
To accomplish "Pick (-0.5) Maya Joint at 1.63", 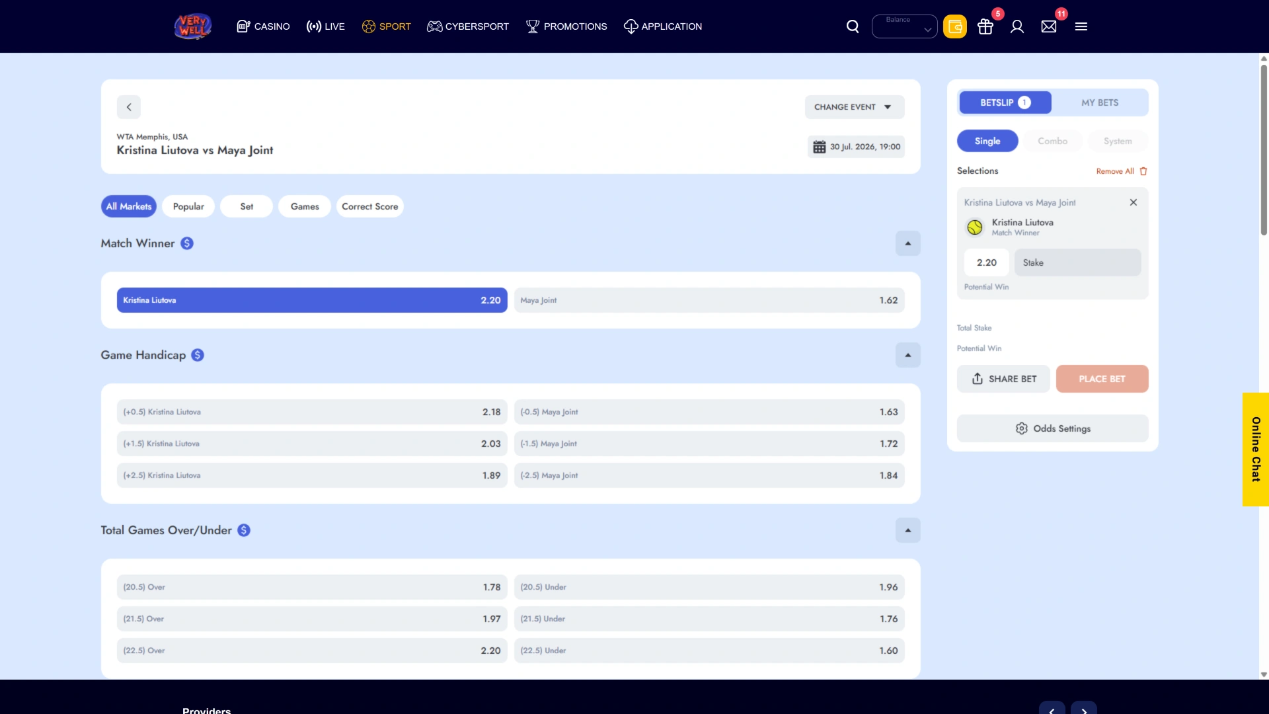I will tap(709, 412).
